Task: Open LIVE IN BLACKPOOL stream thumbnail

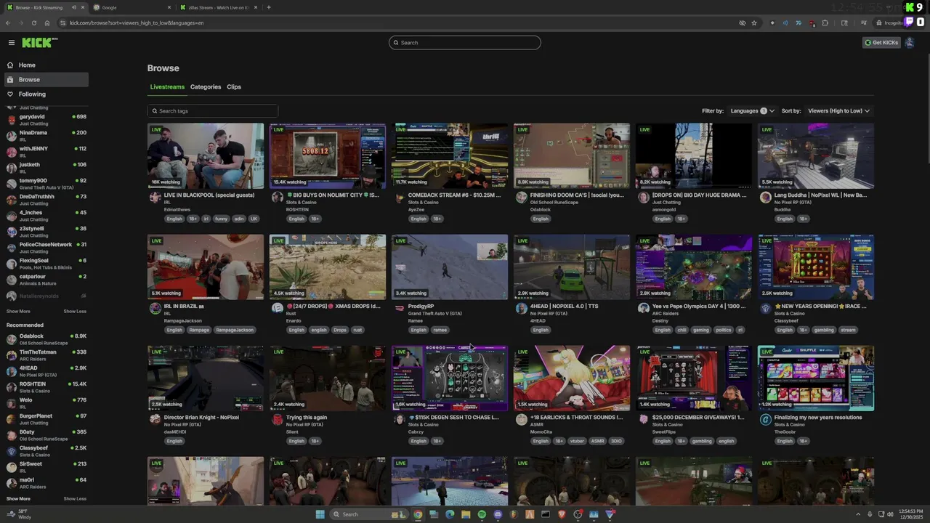Action: click(206, 155)
